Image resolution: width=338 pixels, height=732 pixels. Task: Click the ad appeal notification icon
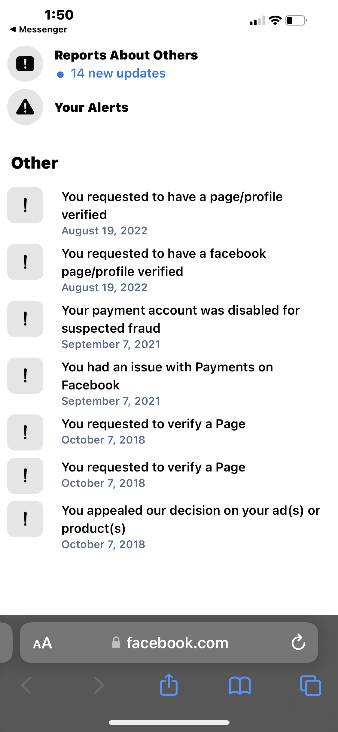pos(25,519)
